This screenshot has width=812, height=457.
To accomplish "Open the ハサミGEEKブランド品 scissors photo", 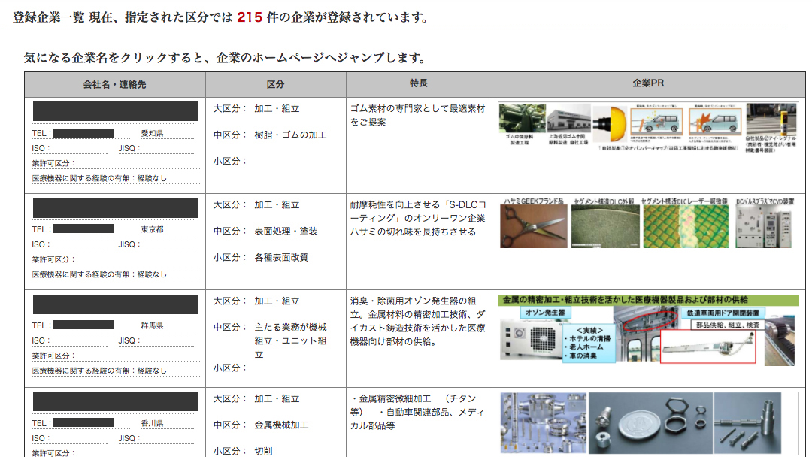I will (x=533, y=226).
